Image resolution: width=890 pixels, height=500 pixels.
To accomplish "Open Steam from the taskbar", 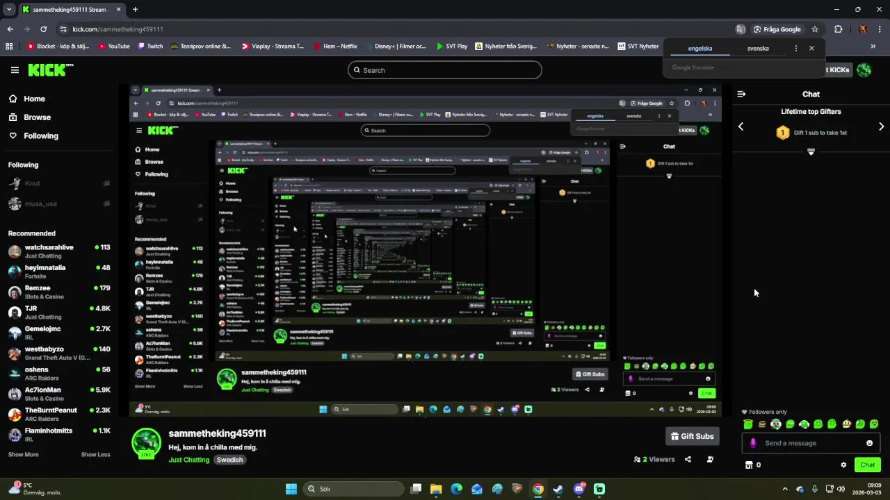I will coord(558,489).
